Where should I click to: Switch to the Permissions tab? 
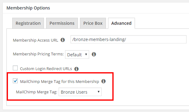click(x=62, y=23)
